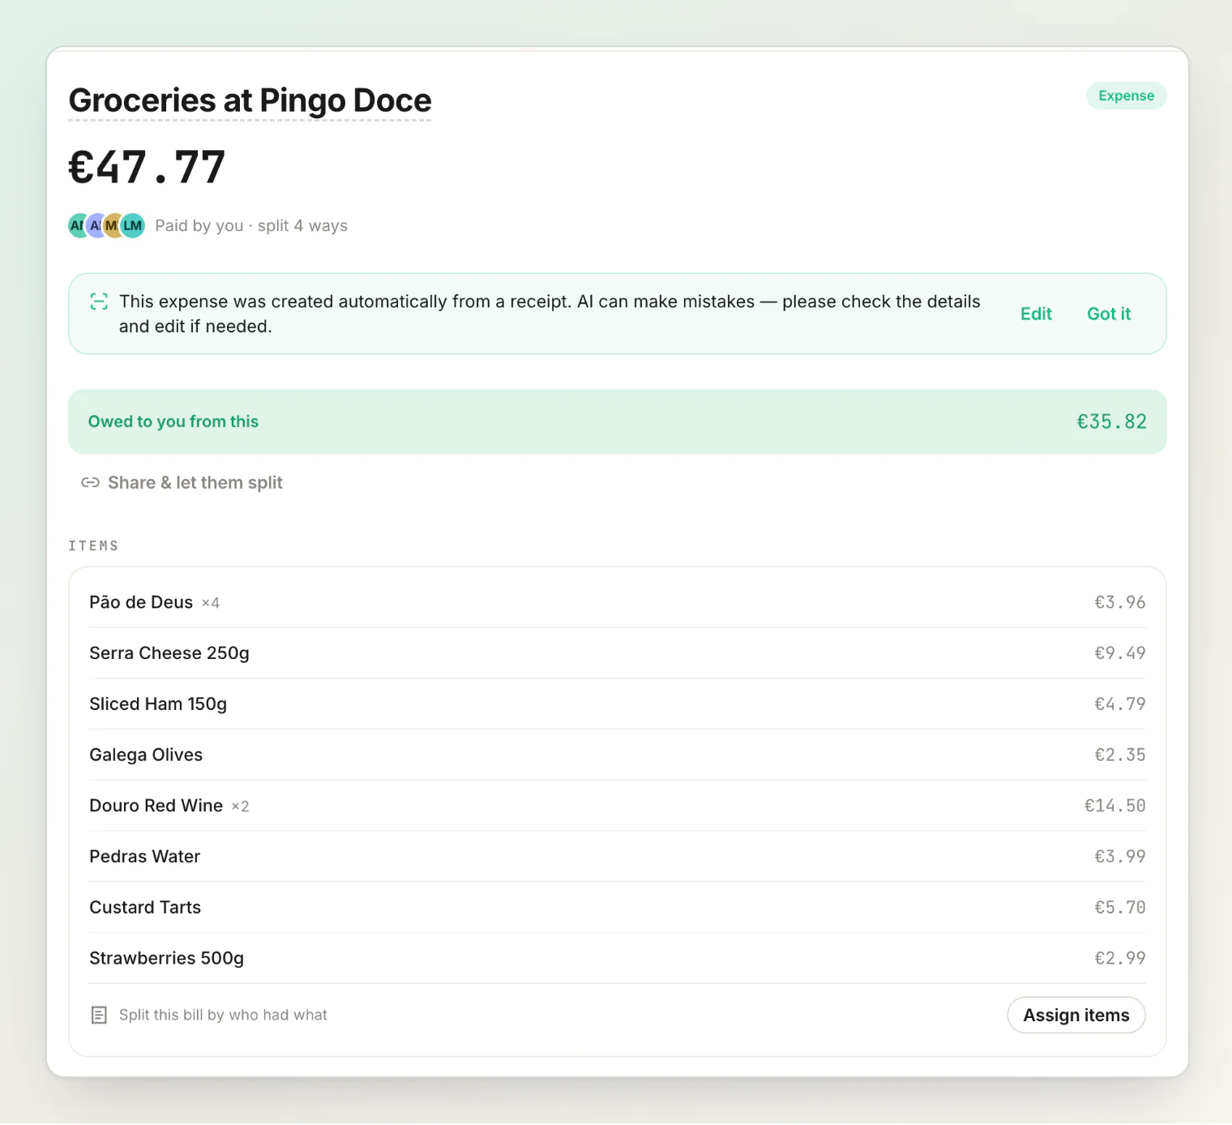Click the €9.49 price of Serra Cheese

[x=1120, y=653]
